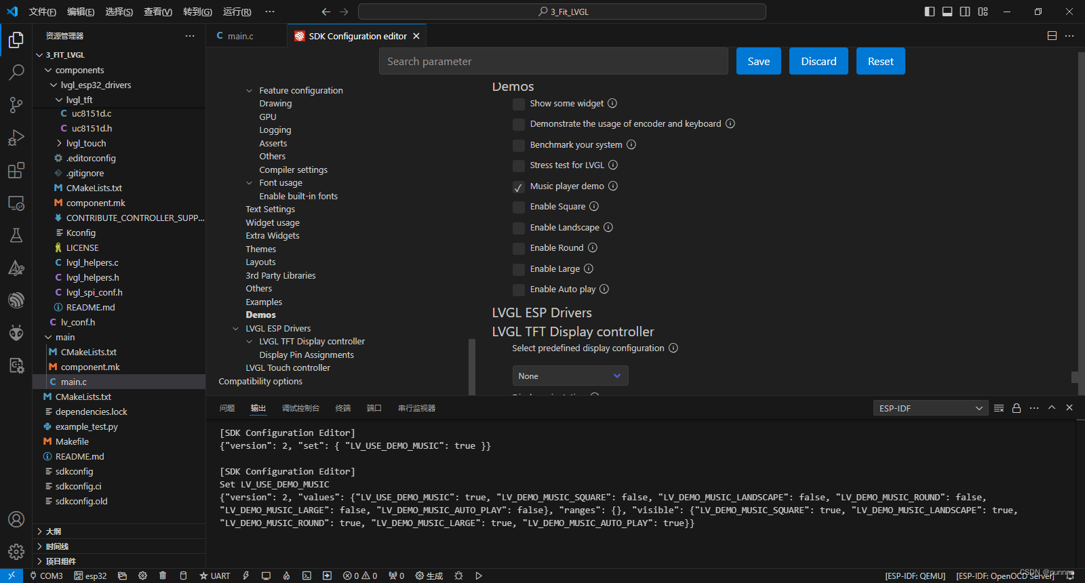The width and height of the screenshot is (1085, 583).
Task: Expand the 时间线 timeline section
Action: click(119, 546)
